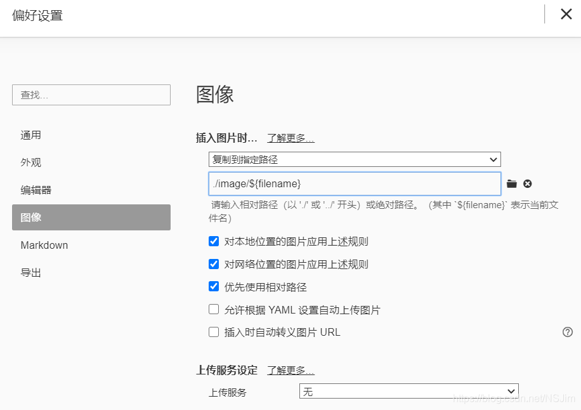
Task: Select 通用 in the sidebar
Action: [x=91, y=135]
